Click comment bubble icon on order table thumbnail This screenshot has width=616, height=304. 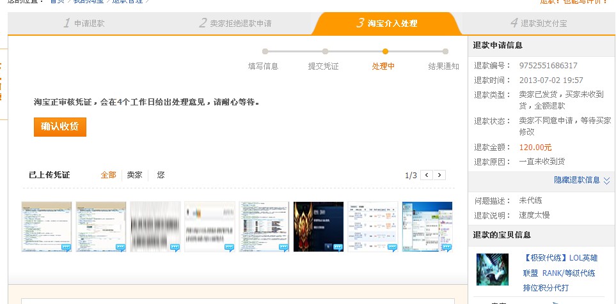393,248
